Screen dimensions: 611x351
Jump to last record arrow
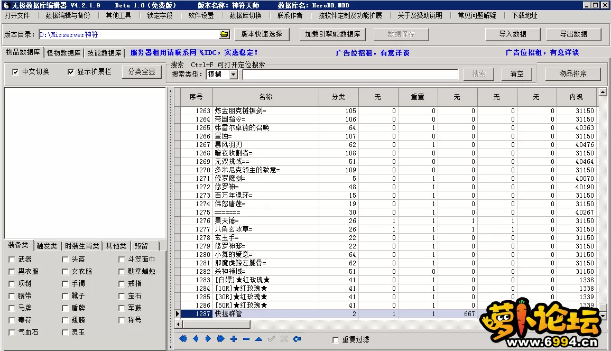(x=220, y=339)
